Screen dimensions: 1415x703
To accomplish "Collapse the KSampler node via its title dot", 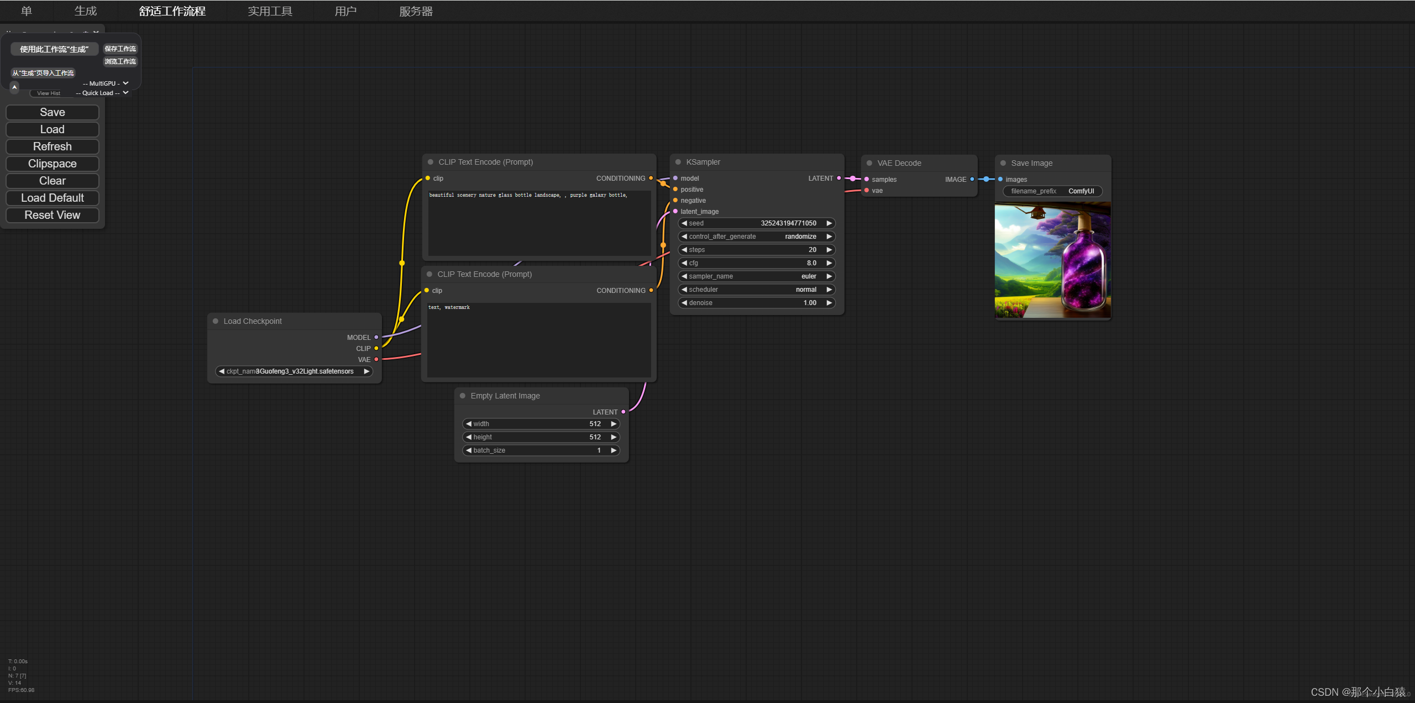I will tap(678, 162).
